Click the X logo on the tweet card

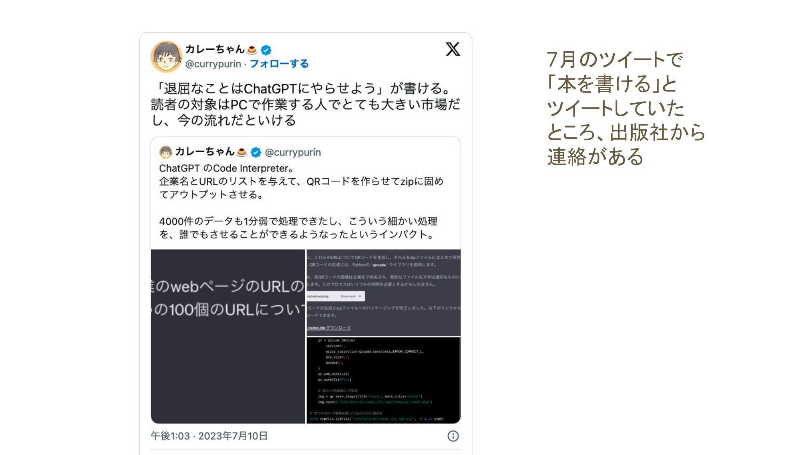453,49
